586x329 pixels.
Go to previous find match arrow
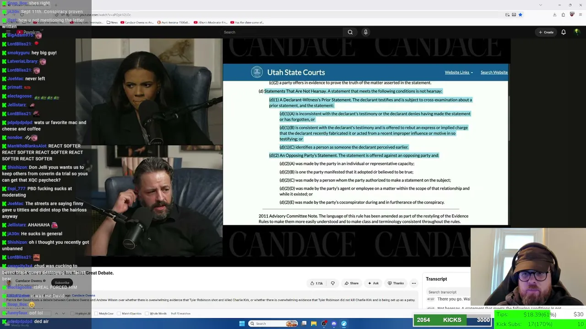point(56,313)
